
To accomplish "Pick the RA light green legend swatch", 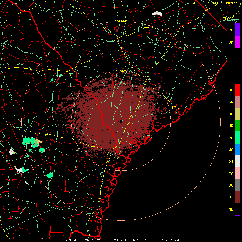I will click(x=237, y=138).
